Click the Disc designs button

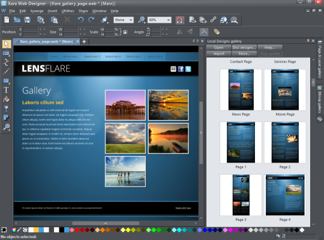click(x=244, y=47)
